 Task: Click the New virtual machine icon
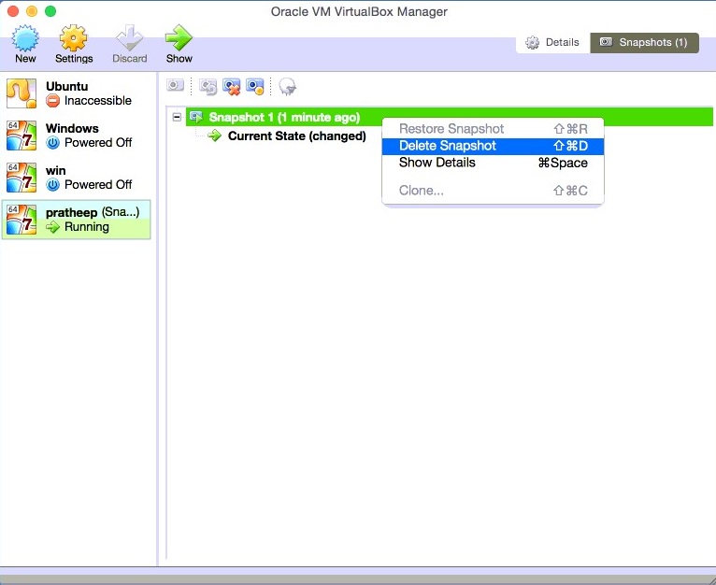[x=25, y=38]
